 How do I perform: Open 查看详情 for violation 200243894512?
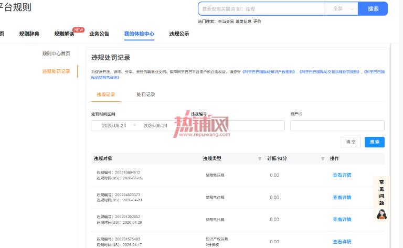[342, 175]
